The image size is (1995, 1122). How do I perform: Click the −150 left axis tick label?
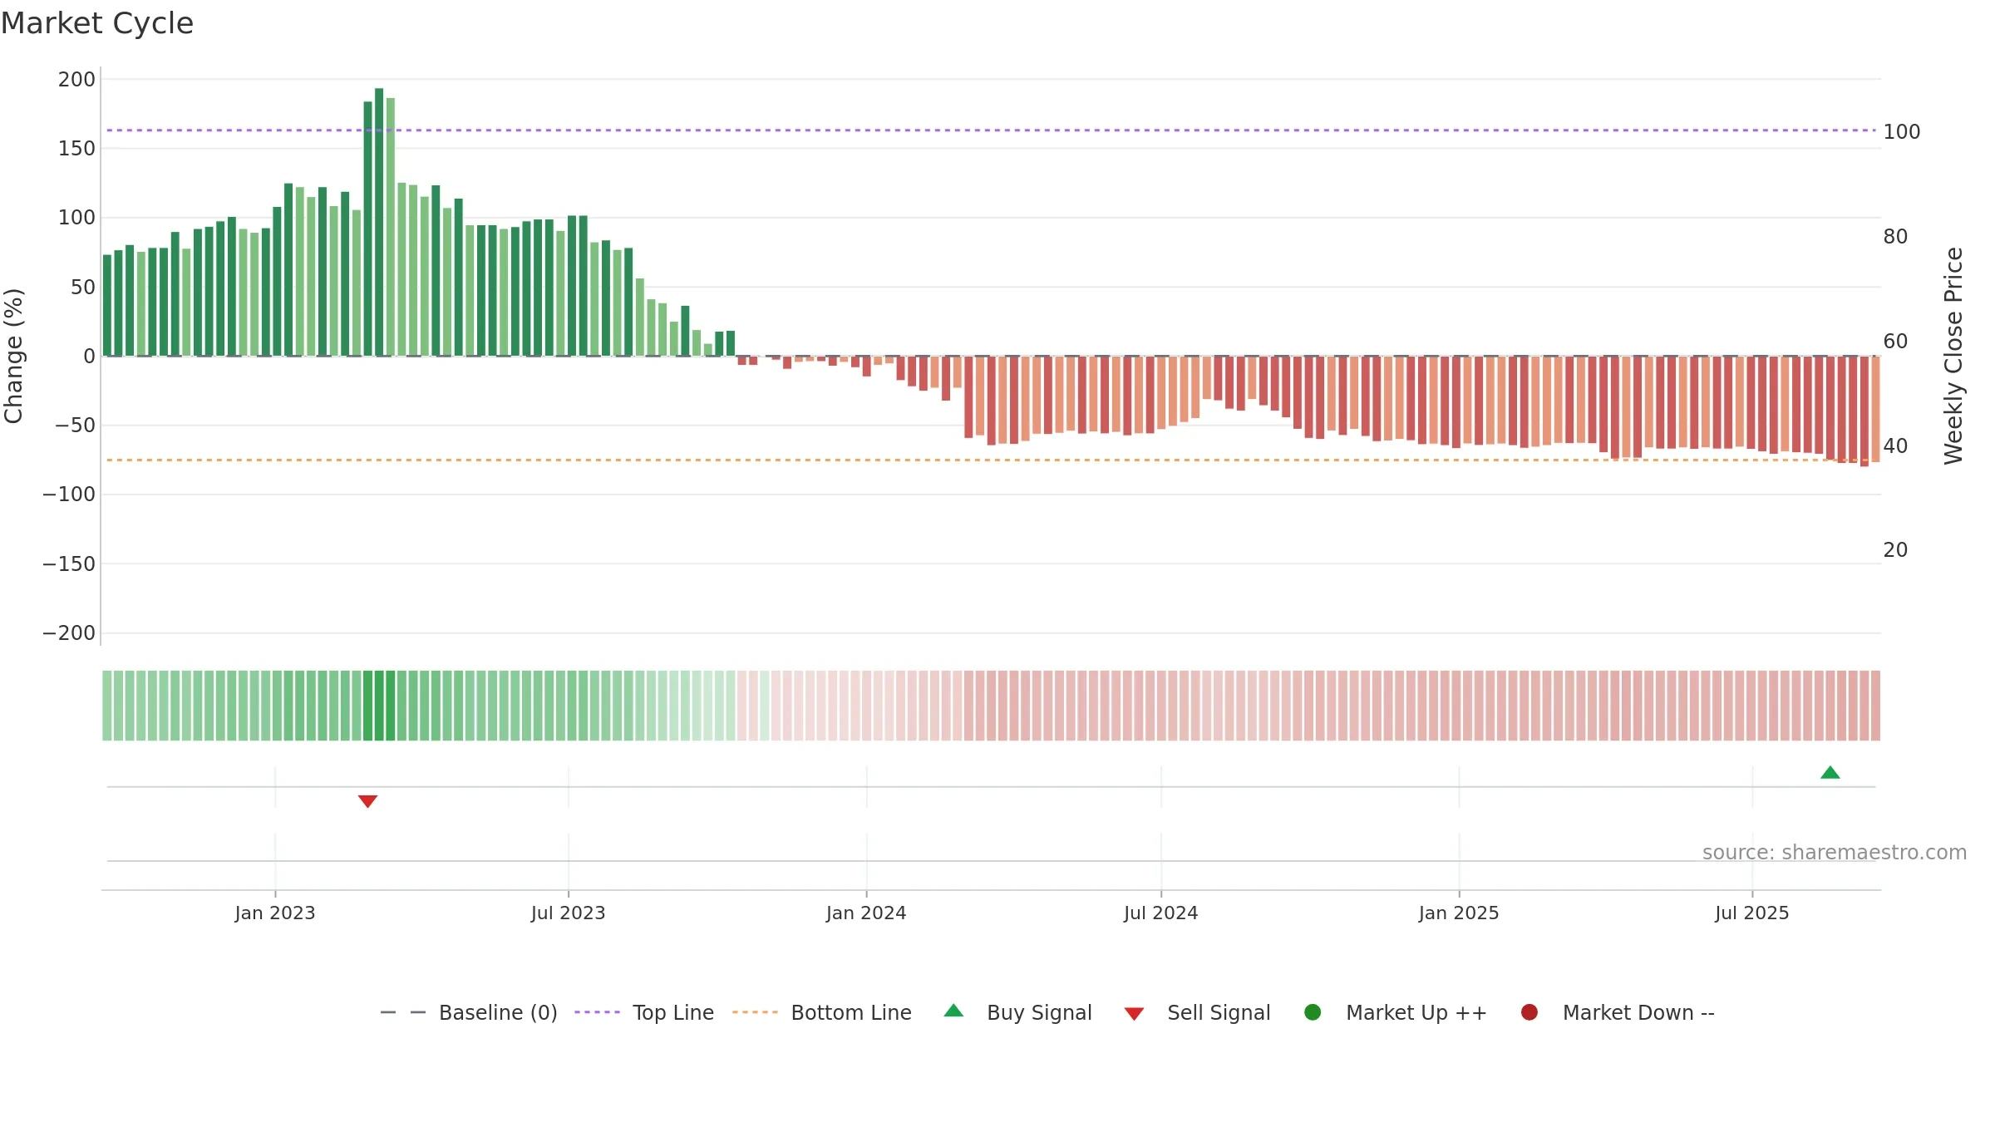[69, 564]
